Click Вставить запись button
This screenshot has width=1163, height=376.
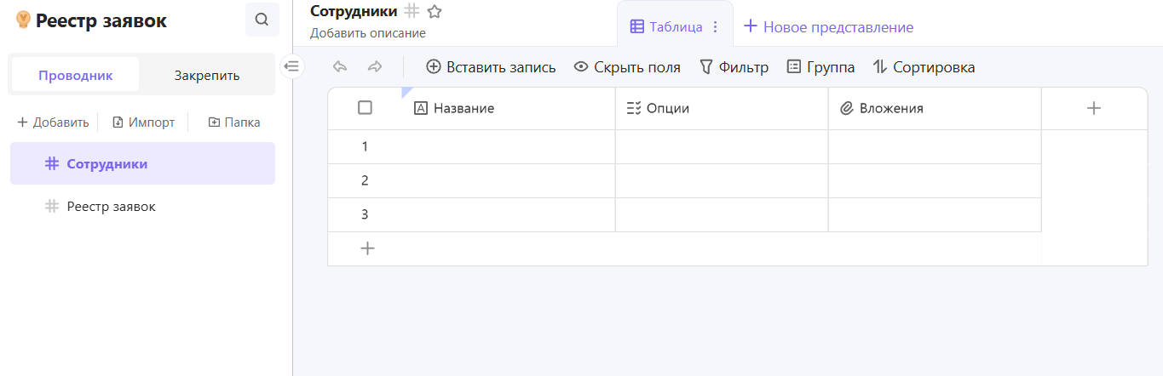[x=491, y=67]
